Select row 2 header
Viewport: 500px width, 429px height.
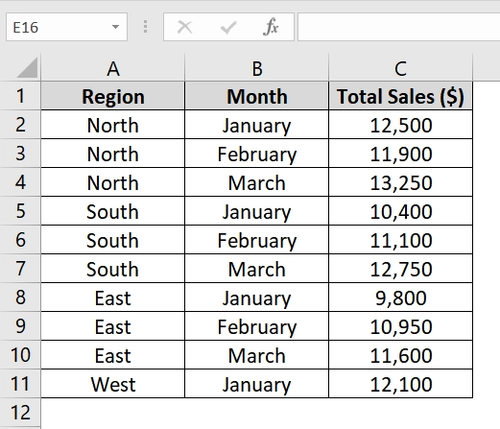pyautogui.click(x=20, y=125)
